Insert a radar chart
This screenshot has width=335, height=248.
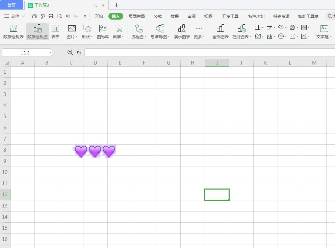pyautogui.click(x=292, y=27)
